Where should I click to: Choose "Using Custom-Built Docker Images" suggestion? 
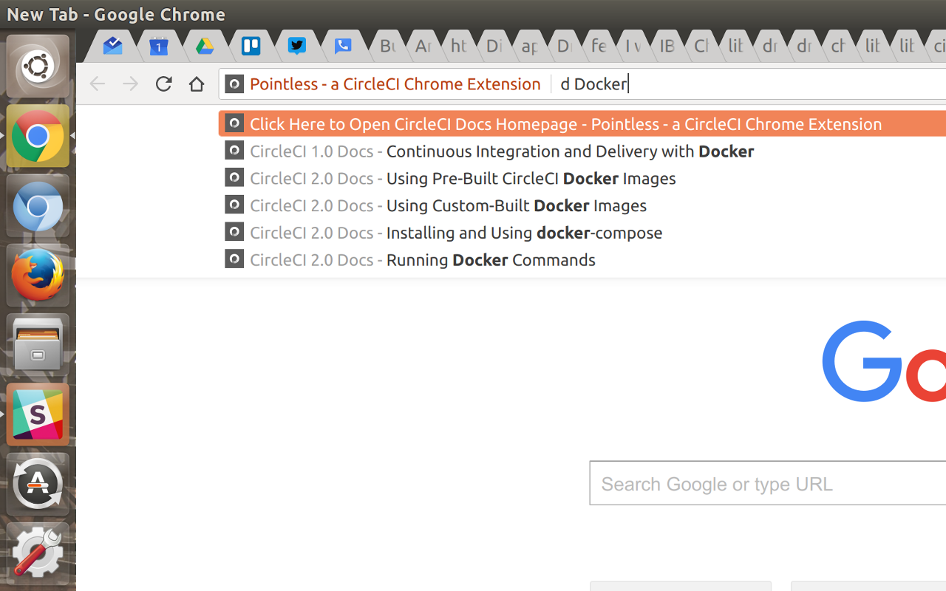(582, 205)
